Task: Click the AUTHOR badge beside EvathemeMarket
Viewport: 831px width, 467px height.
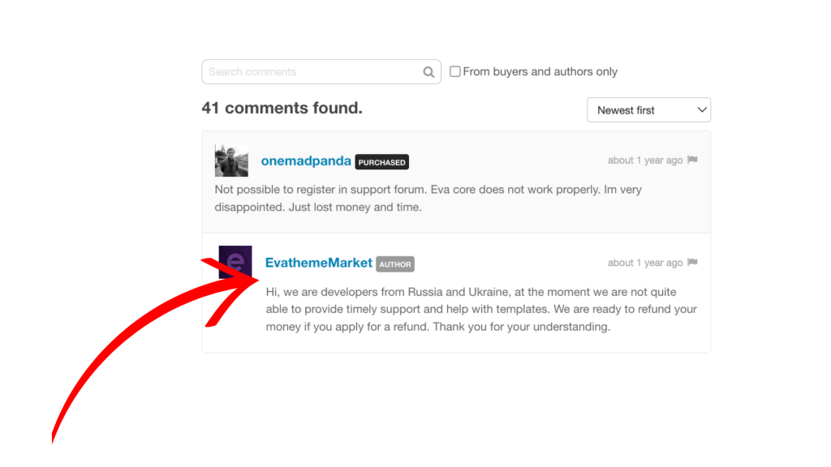Action: (x=395, y=264)
